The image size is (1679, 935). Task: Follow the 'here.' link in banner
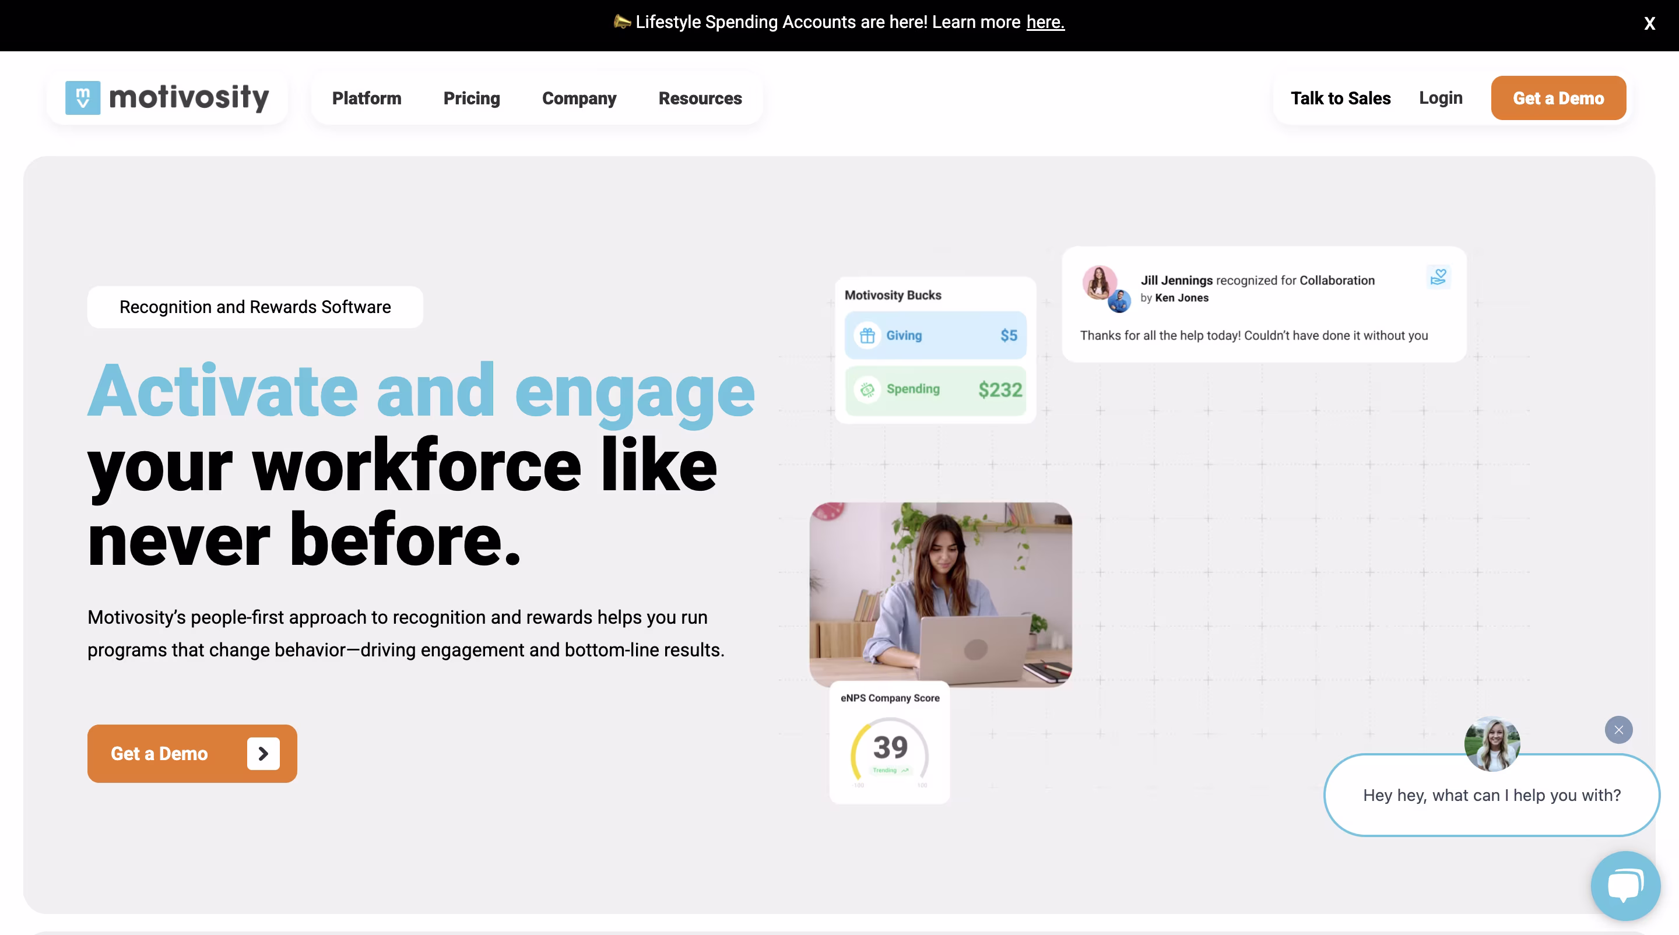[1045, 22]
